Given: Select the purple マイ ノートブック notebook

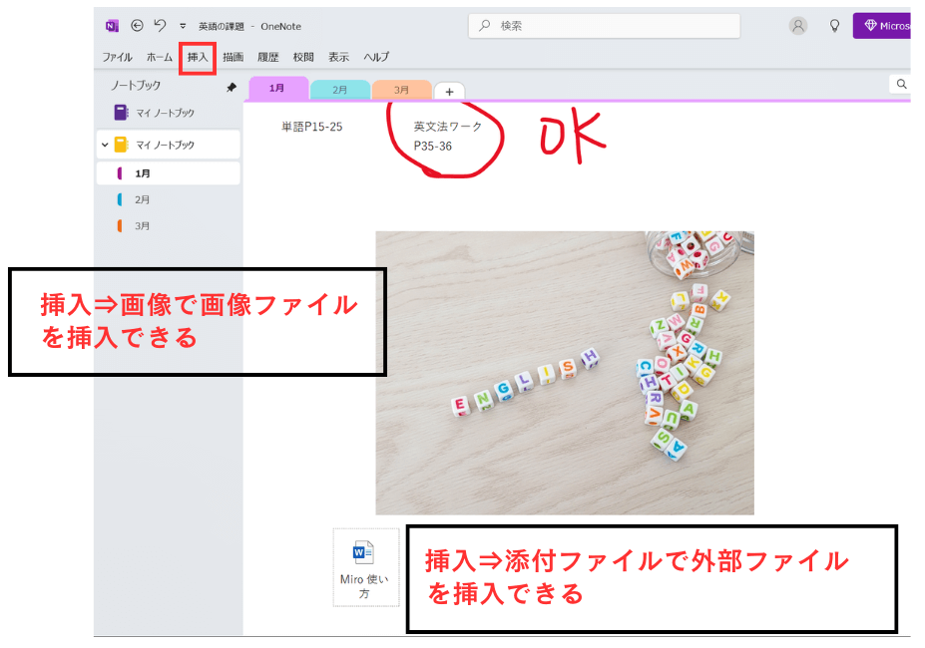Looking at the screenshot, I should [166, 114].
